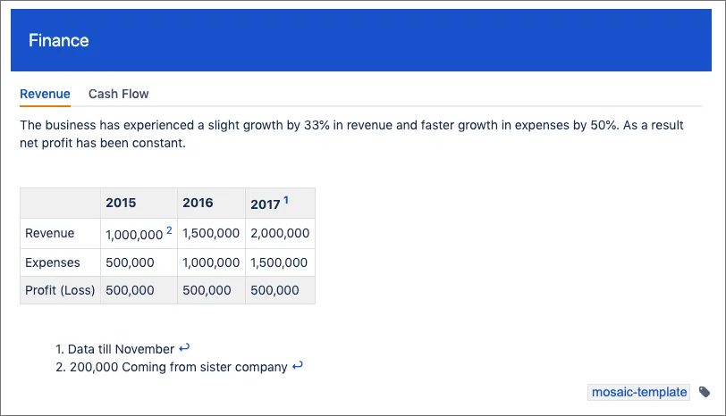Open the Cash Flow tab
Image resolution: width=726 pixels, height=416 pixels.
click(x=119, y=94)
